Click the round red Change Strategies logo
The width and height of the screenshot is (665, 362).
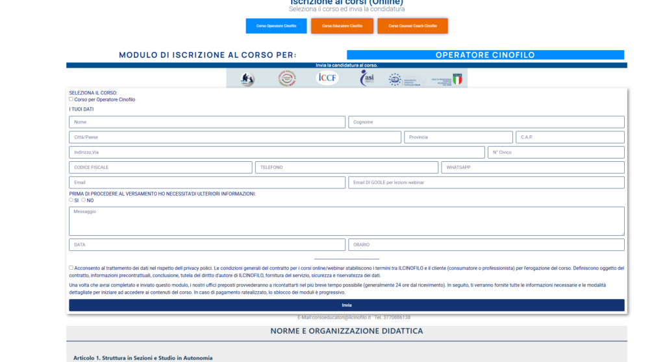[x=287, y=79]
